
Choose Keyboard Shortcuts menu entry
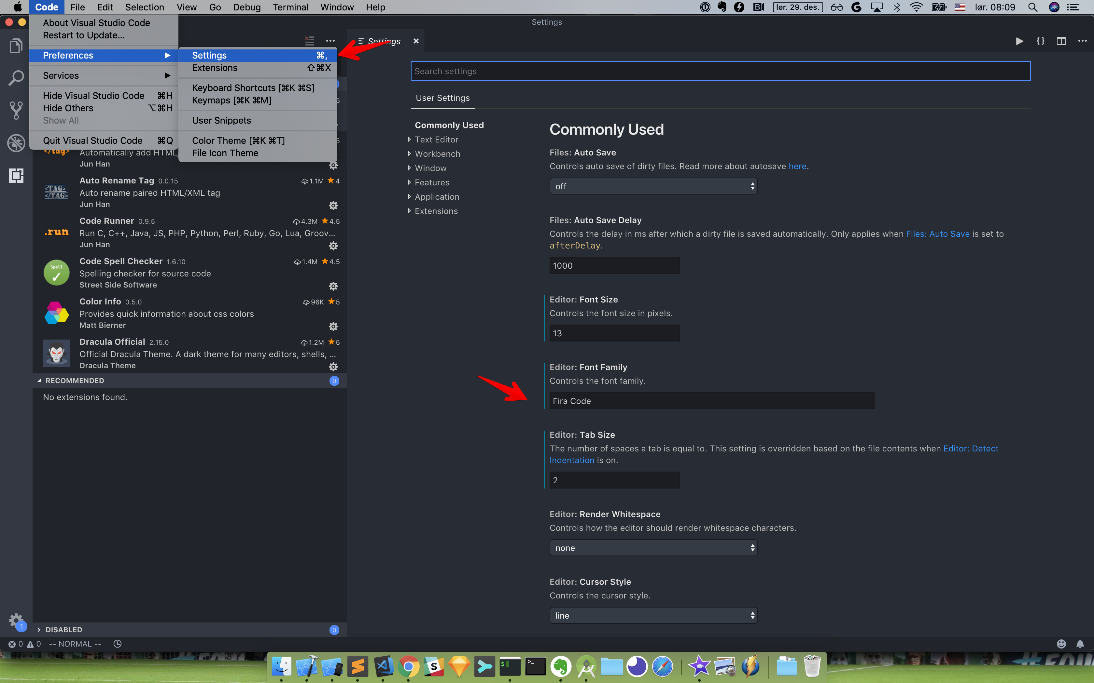pos(258,87)
